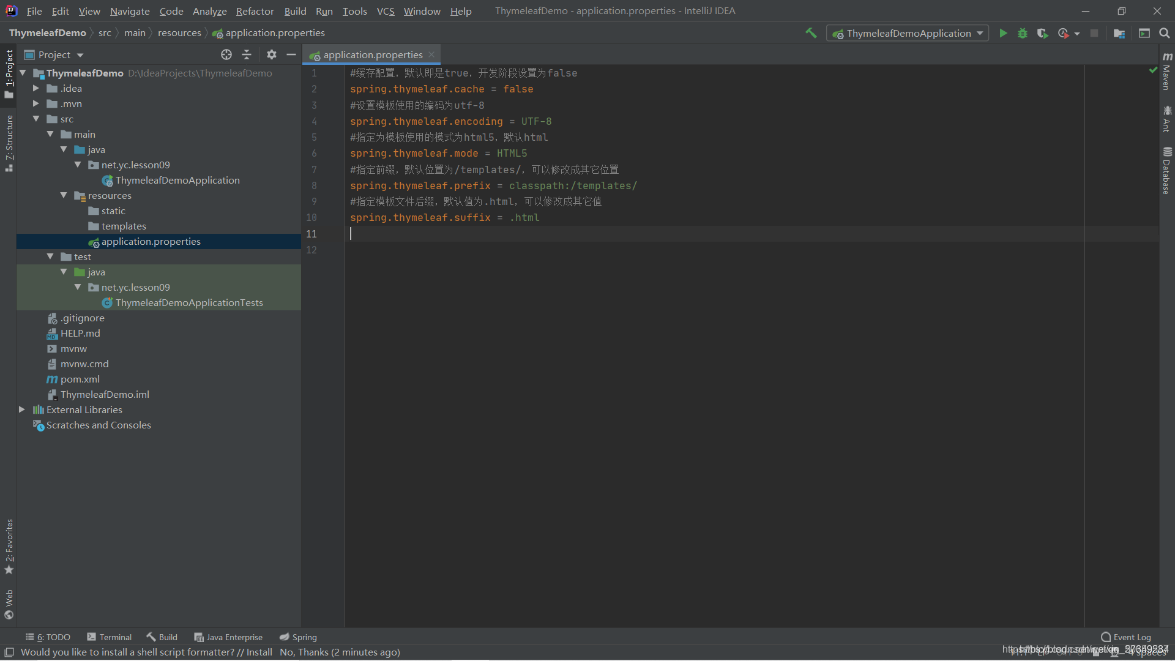1175x661 pixels.
Task: Open the Database tool window
Action: click(1167, 171)
